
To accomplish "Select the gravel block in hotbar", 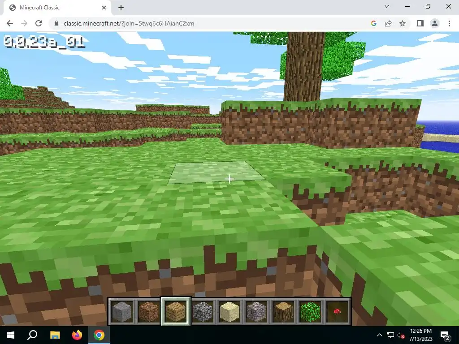I will pos(256,312).
